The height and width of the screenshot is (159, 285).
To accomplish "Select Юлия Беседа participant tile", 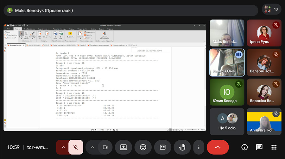I will click(227, 92).
